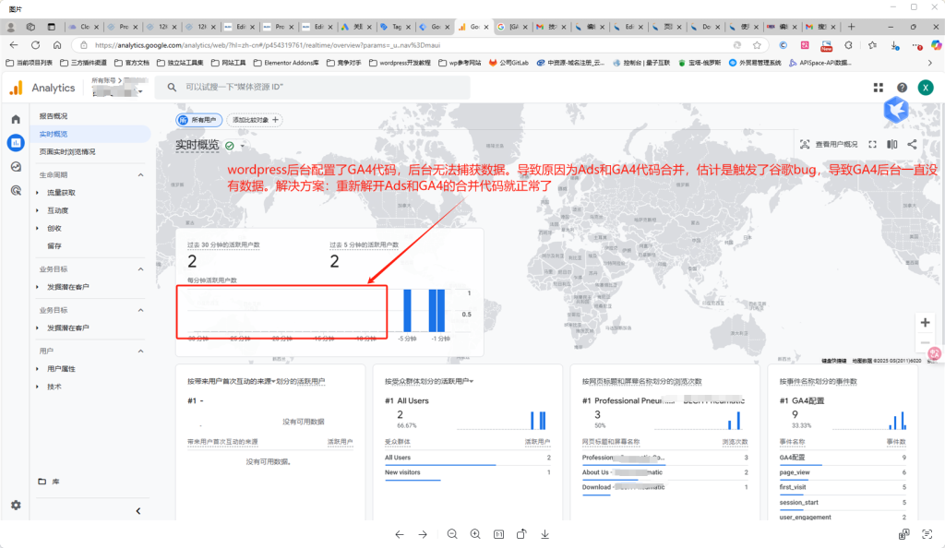Image resolution: width=945 pixels, height=548 pixels.
Task: Reload the page with the refresh icon
Action: (36, 45)
